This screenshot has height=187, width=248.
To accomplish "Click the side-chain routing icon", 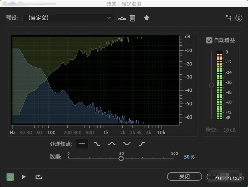I will tap(228, 18).
